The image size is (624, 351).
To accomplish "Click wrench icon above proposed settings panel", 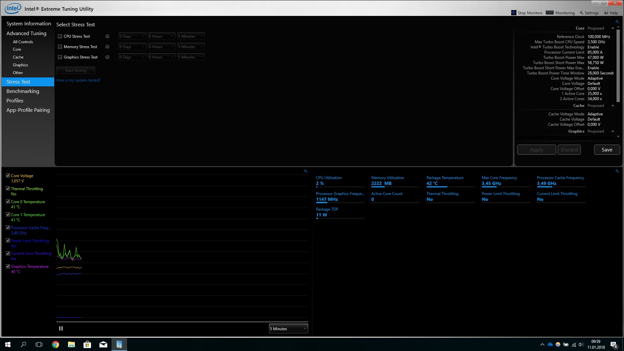I will coord(617,22).
